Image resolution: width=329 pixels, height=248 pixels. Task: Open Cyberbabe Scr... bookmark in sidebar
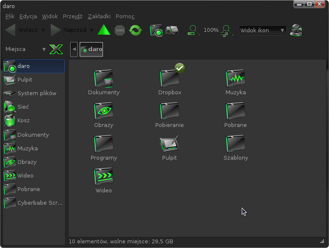point(34,203)
